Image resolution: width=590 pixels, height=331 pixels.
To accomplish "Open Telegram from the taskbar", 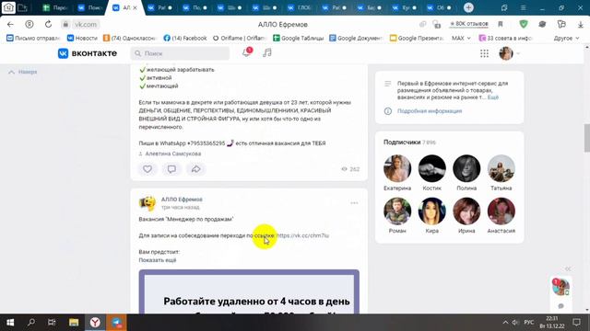I will (x=117, y=323).
